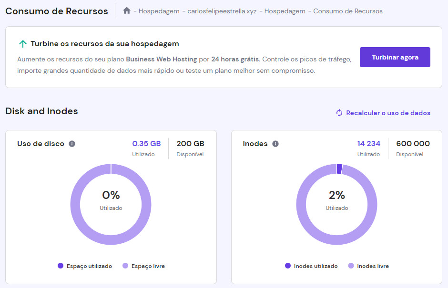Select Hospedagem in the breadcrumb
The image size is (448, 288).
coord(159,10)
